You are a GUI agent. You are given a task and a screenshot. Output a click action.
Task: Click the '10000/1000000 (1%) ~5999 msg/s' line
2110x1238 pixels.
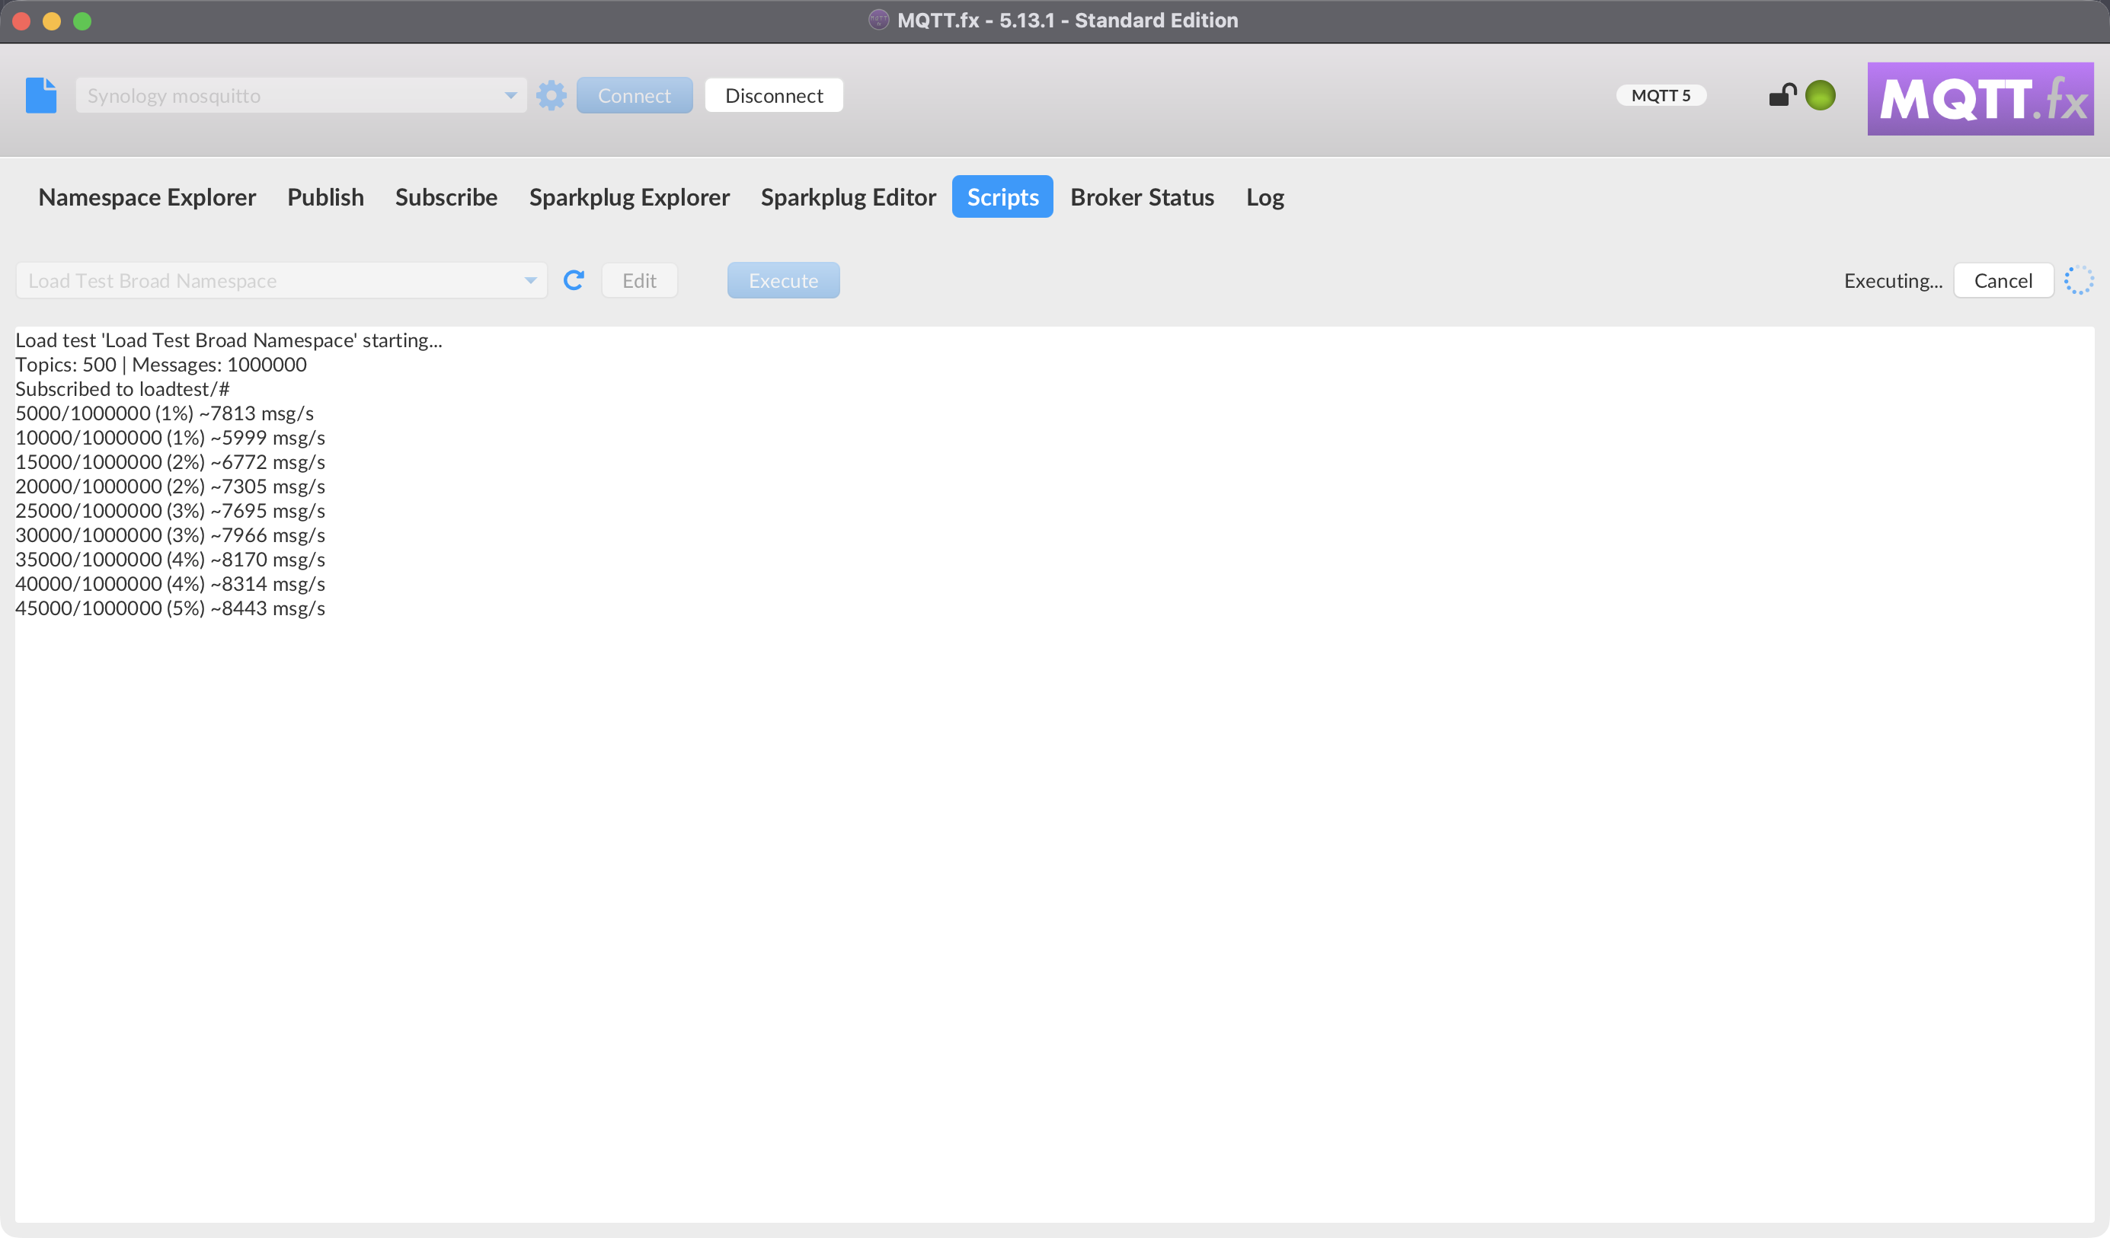click(x=170, y=437)
